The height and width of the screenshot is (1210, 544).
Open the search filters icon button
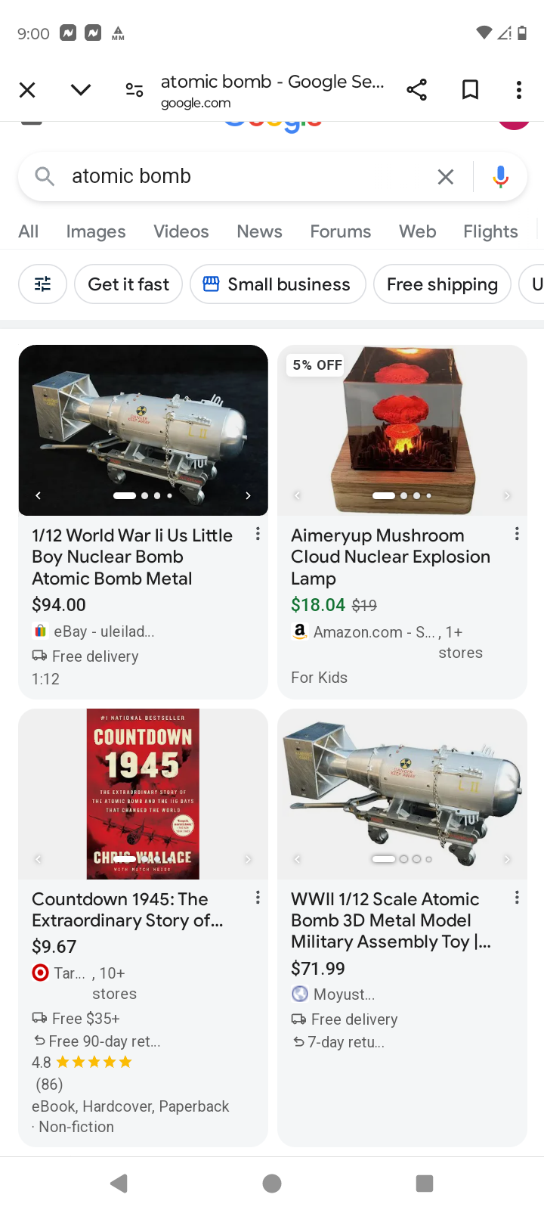42,284
